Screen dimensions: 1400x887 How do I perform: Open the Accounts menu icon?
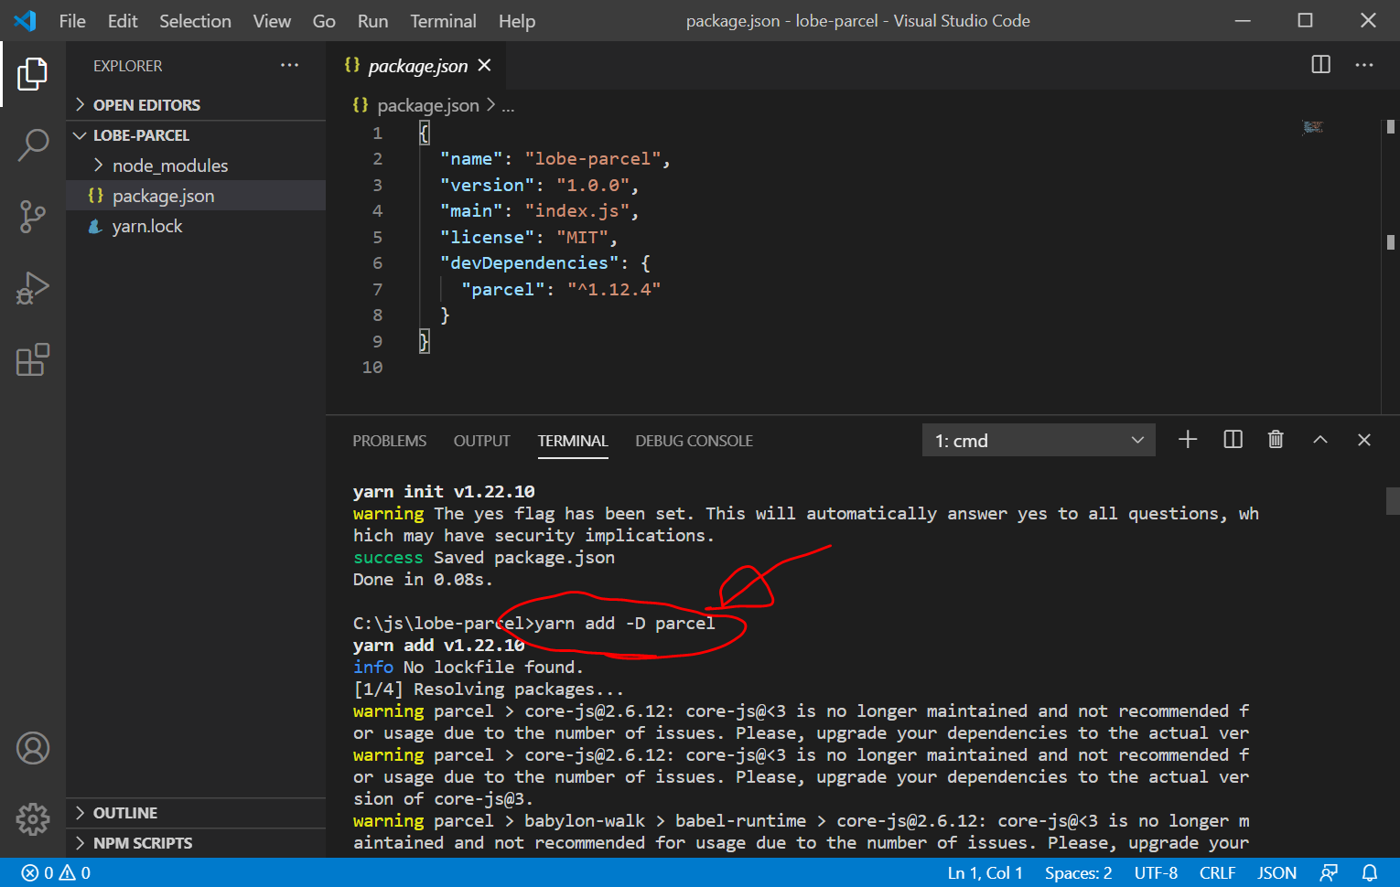[33, 748]
